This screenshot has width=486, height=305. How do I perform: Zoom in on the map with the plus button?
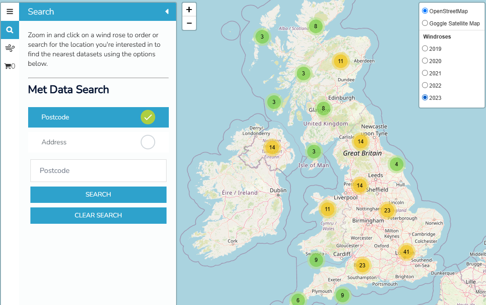(x=189, y=9)
